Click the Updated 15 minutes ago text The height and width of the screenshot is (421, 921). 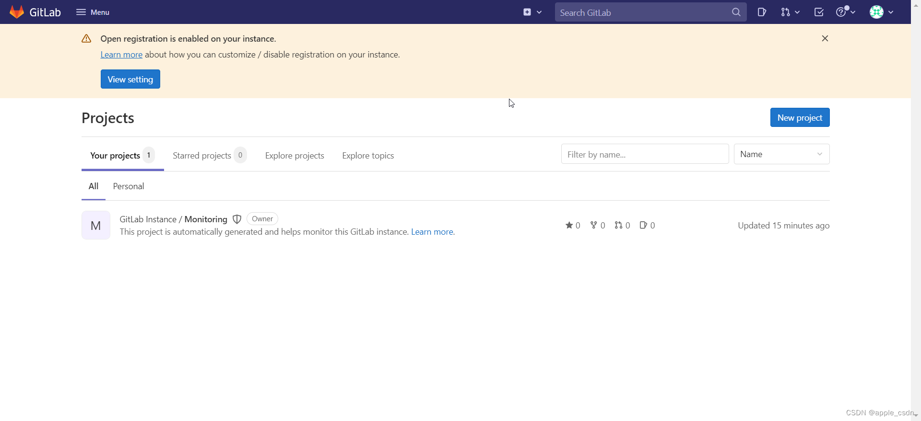coord(784,226)
